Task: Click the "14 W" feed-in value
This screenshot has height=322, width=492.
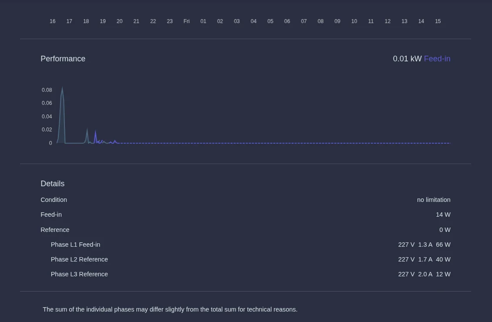Action: click(x=443, y=215)
